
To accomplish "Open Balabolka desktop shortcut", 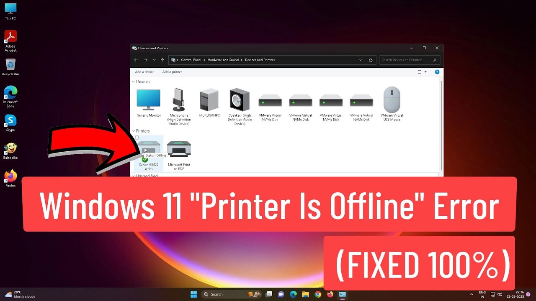I will (x=10, y=151).
